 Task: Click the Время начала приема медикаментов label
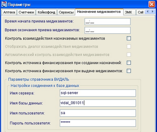39,21
